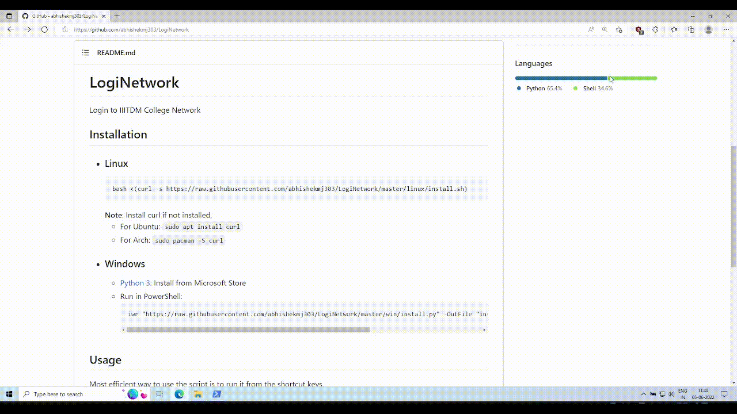Click the iwr PowerShell install command
737x414 pixels.
coord(307,314)
